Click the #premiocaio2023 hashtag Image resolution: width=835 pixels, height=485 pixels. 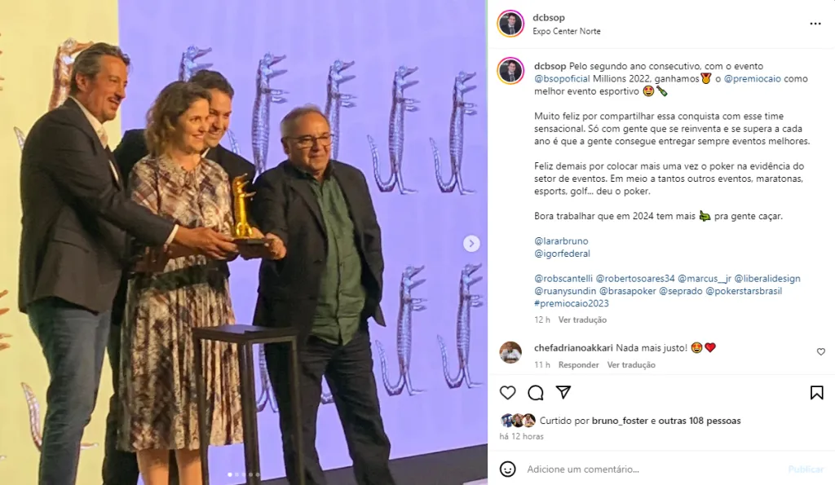point(572,303)
